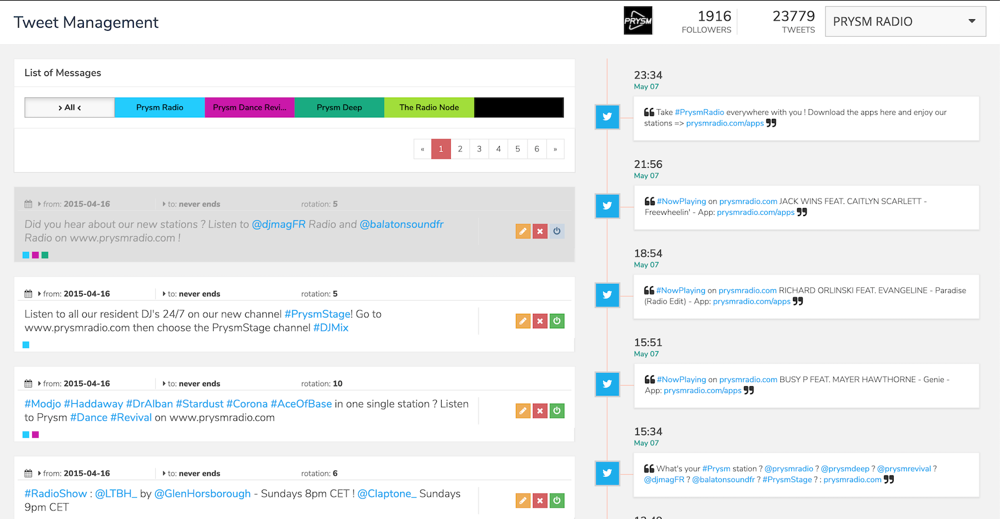Click the 23779 TWEETS count

tap(794, 21)
